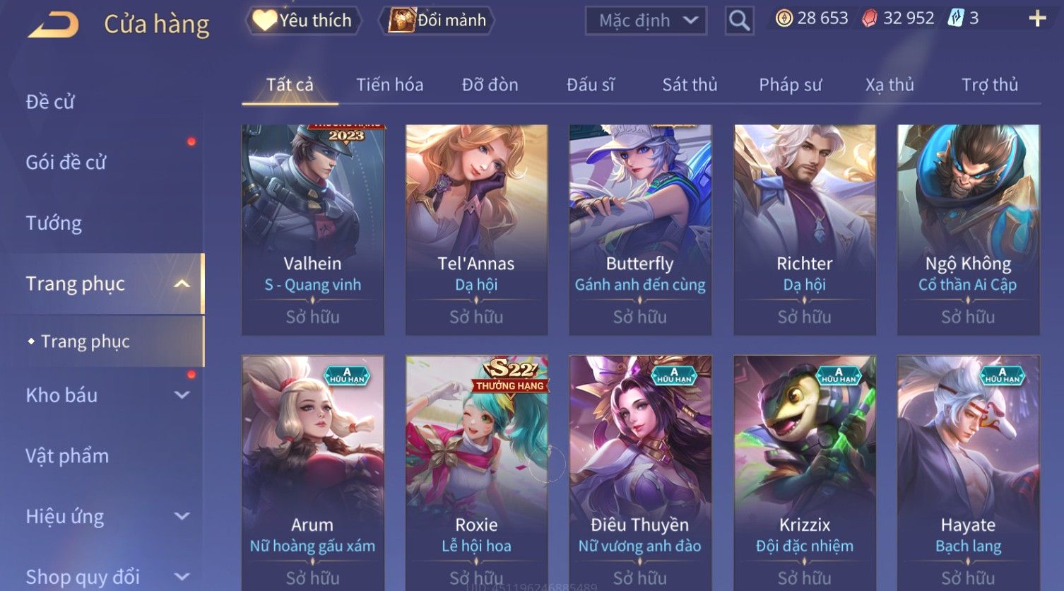Open the Vật phẩm sidebar item
The image size is (1064, 591).
[67, 456]
